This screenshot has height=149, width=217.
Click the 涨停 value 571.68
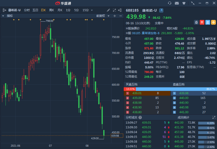tap(149, 48)
